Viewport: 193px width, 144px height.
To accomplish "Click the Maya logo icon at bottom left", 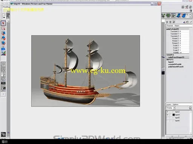I will point(3,135).
